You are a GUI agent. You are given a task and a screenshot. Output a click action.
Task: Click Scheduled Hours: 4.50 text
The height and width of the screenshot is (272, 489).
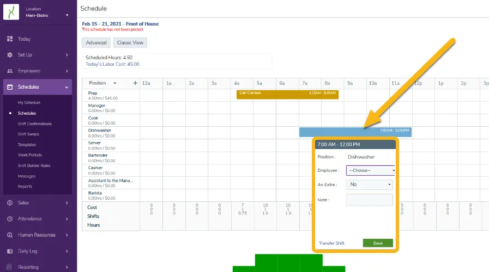pyautogui.click(x=109, y=58)
